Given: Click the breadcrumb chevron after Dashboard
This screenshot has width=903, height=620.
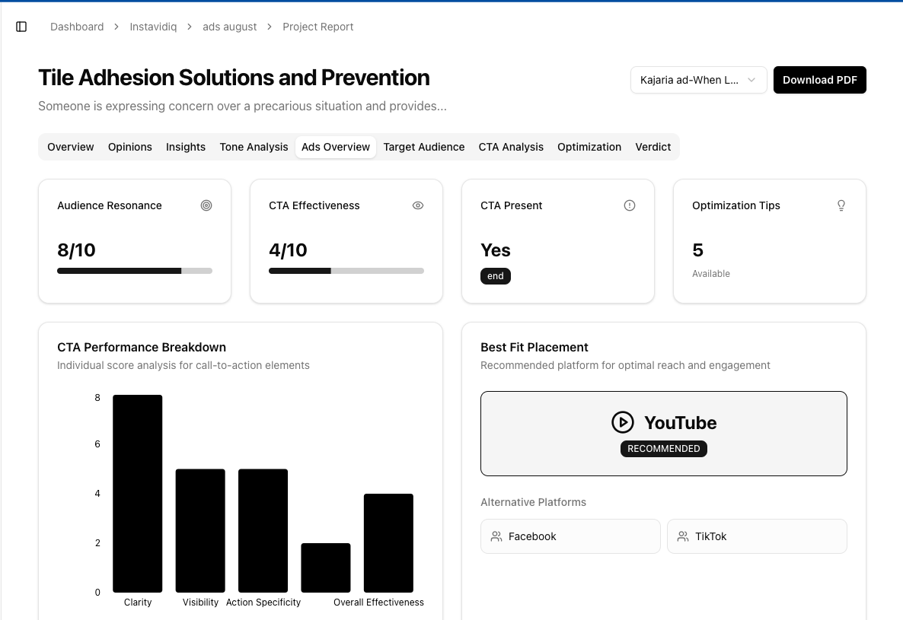Looking at the screenshot, I should tap(116, 27).
